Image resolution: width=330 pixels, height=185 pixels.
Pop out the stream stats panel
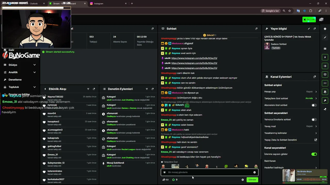(x=152, y=29)
